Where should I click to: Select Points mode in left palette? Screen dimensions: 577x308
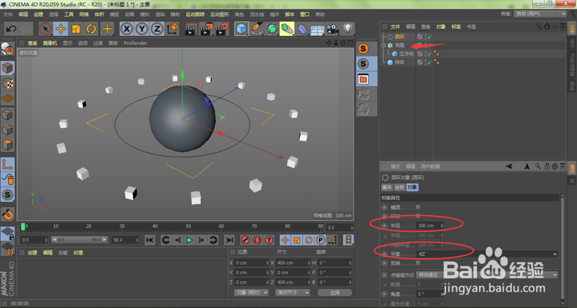(8, 114)
